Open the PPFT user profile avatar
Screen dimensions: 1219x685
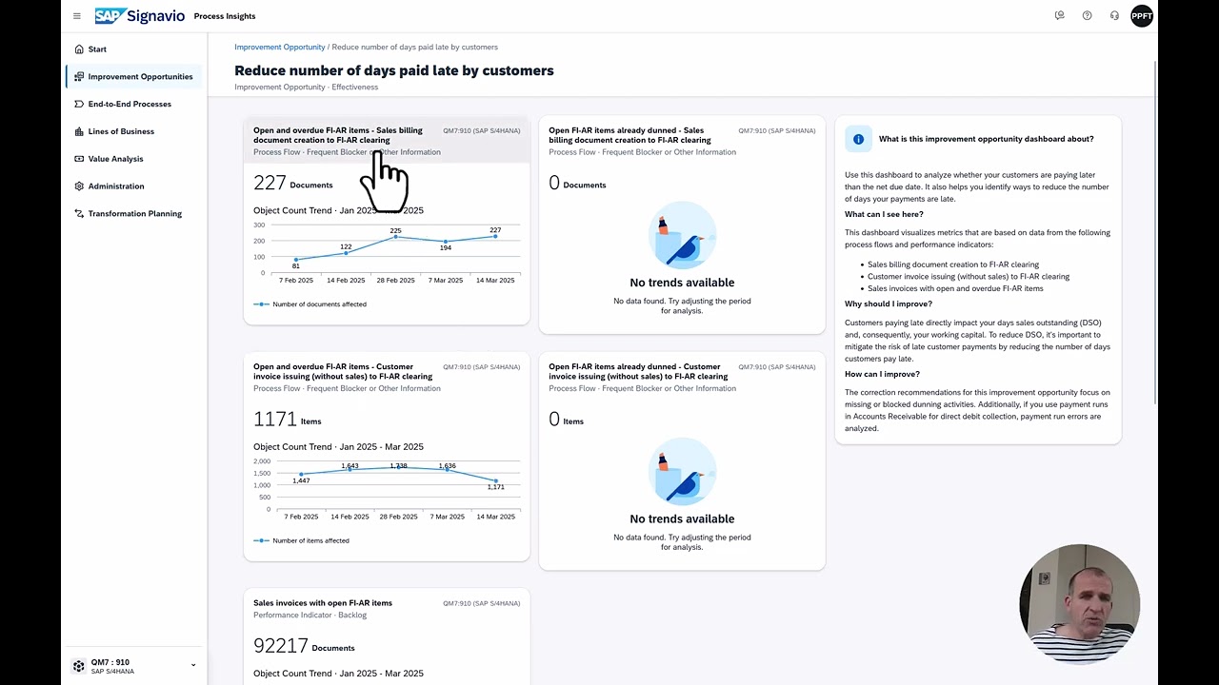[1142, 16]
